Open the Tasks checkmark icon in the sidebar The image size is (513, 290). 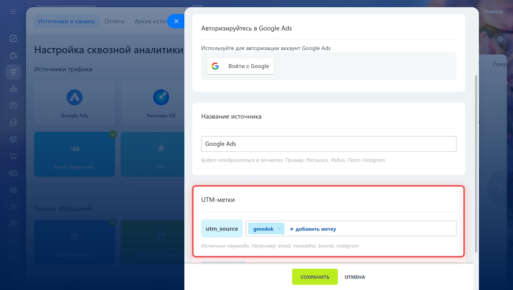point(13,38)
